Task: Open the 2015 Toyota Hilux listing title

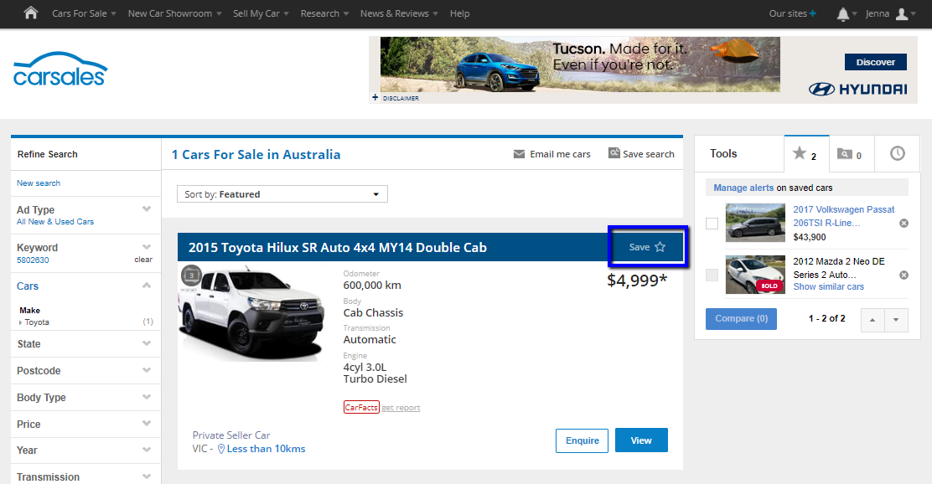Action: tap(338, 248)
